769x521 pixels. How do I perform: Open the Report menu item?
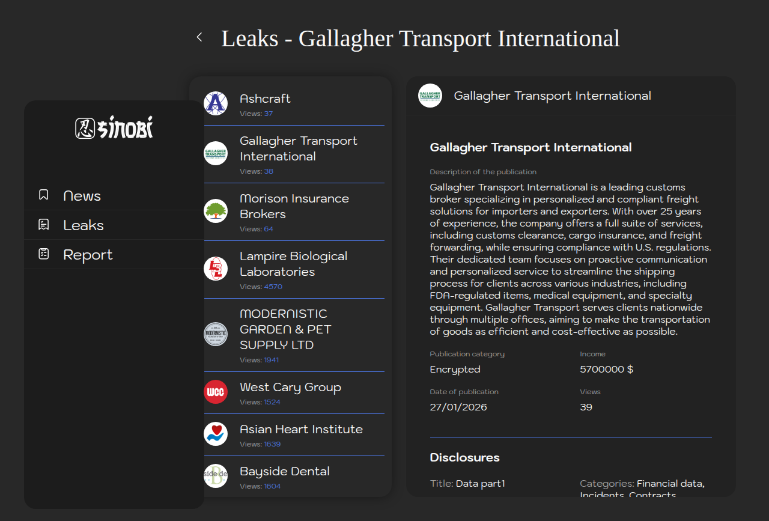(x=88, y=255)
